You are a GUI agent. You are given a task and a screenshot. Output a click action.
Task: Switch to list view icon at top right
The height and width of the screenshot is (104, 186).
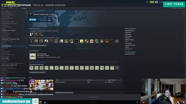coord(182,8)
